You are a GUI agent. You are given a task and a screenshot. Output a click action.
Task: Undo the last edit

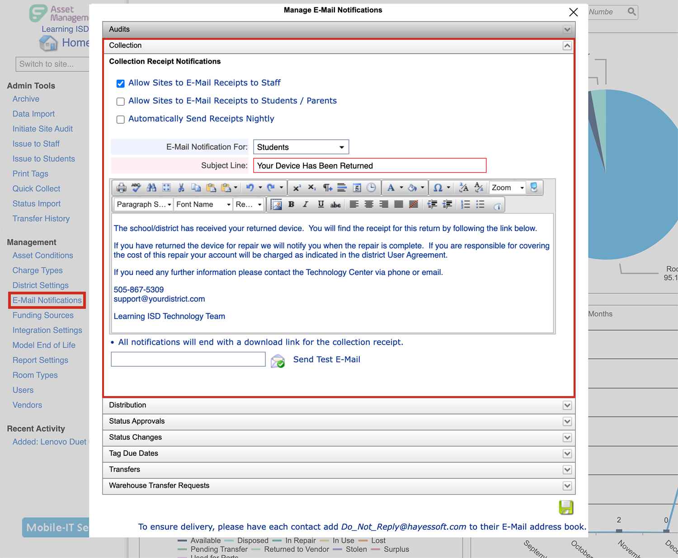coord(250,188)
